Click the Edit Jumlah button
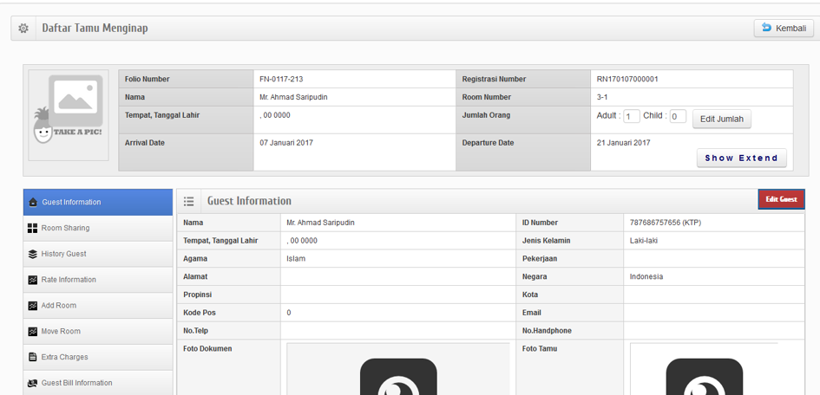The width and height of the screenshot is (820, 395). point(721,120)
